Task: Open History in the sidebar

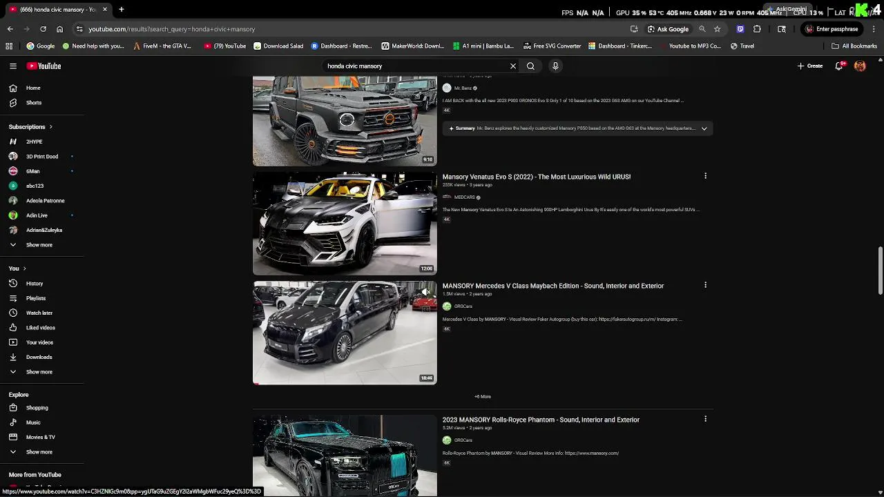Action: pos(34,283)
